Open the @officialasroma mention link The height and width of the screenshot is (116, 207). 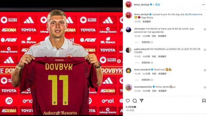coord(193,14)
